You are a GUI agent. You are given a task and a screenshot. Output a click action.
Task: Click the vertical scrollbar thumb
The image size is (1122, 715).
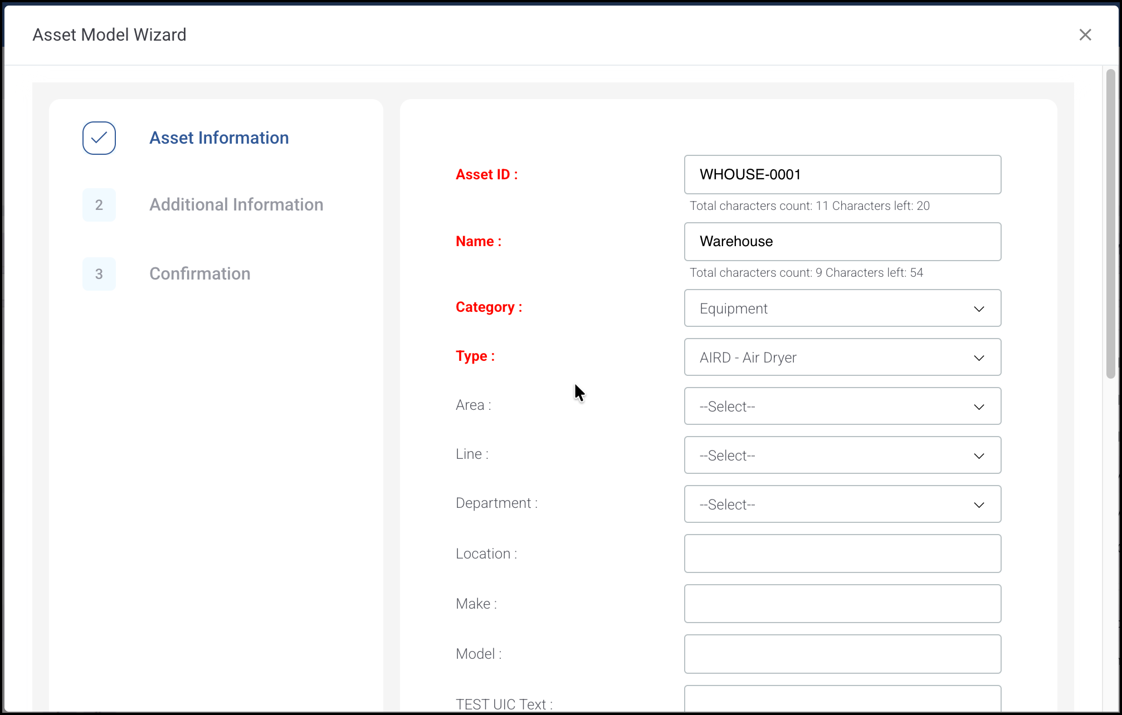click(1110, 223)
